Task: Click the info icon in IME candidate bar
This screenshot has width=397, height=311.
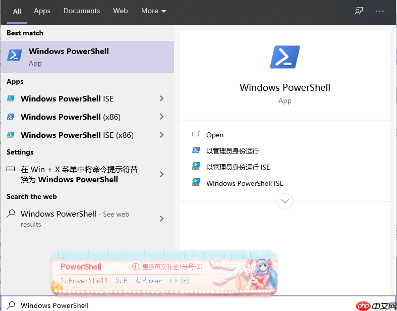Action: tap(136, 267)
